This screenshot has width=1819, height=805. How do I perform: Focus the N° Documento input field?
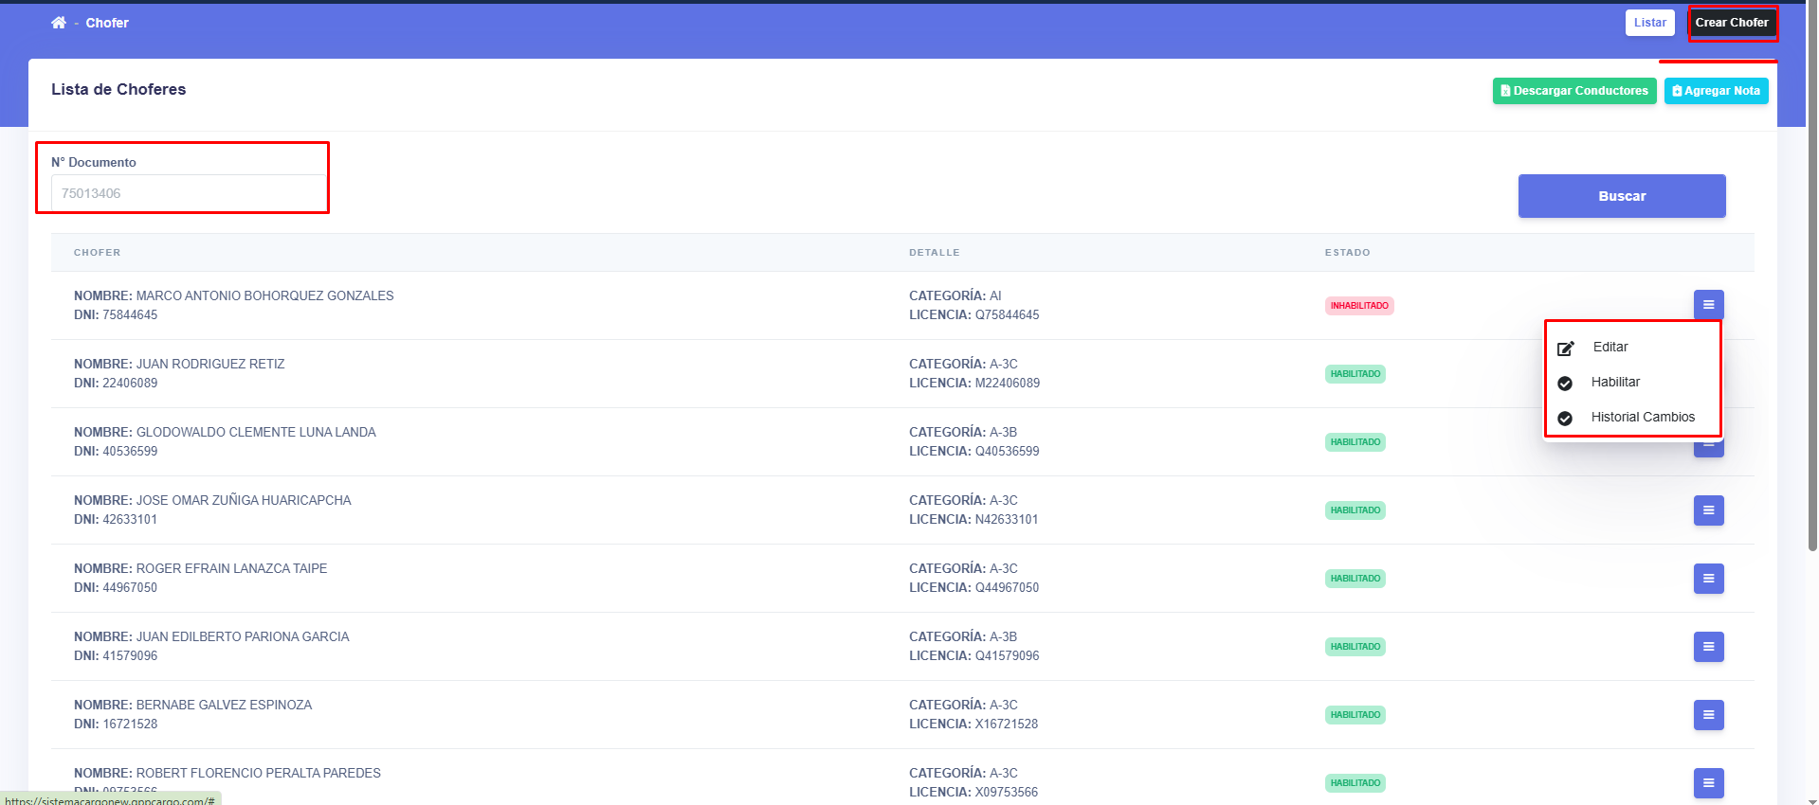tap(188, 193)
